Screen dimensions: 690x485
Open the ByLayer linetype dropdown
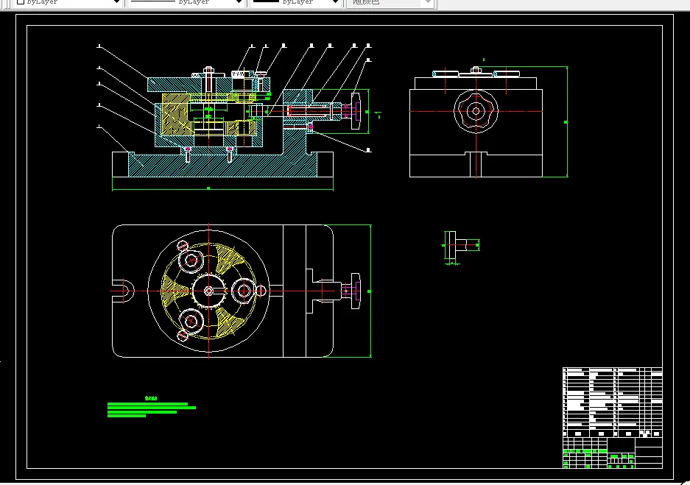(186, 3)
